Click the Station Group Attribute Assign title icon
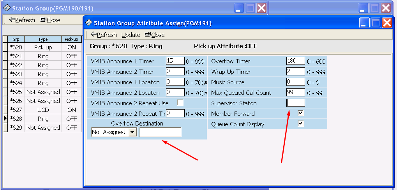This screenshot has height=190, width=397. coord(89,23)
